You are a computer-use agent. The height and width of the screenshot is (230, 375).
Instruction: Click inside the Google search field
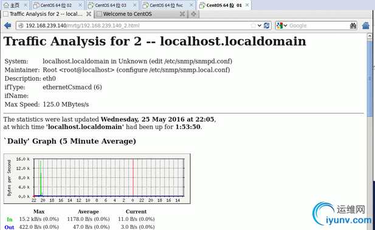pos(318,26)
